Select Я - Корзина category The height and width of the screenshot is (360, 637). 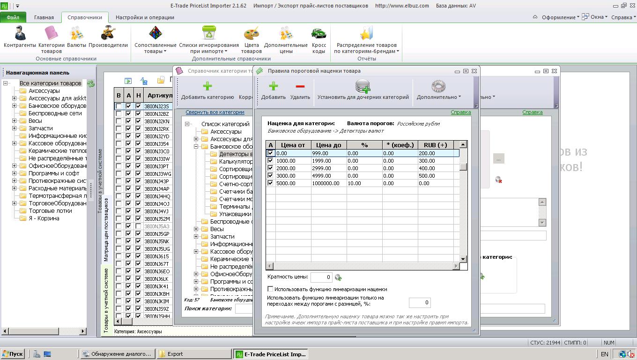(44, 218)
